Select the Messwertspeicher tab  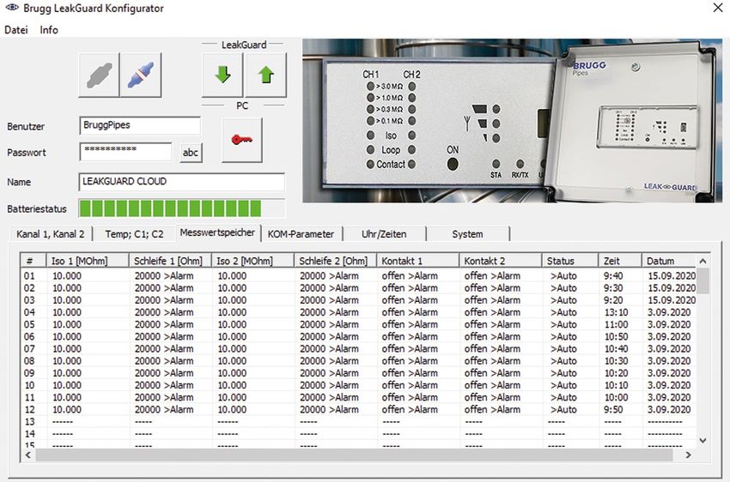[x=217, y=232]
